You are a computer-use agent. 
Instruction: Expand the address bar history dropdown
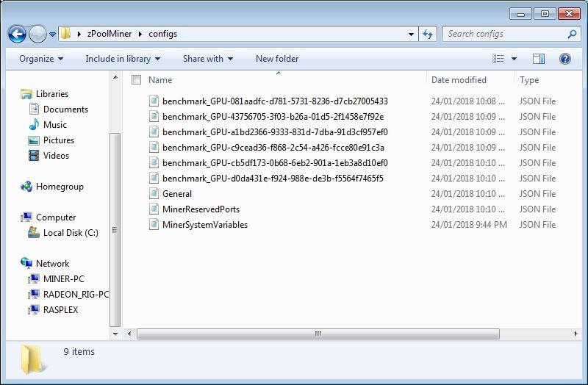412,34
